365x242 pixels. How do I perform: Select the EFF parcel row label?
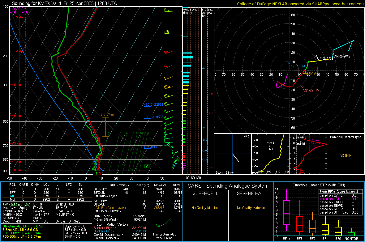(12, 193)
